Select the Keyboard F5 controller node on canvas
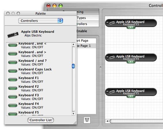 [131, 92]
